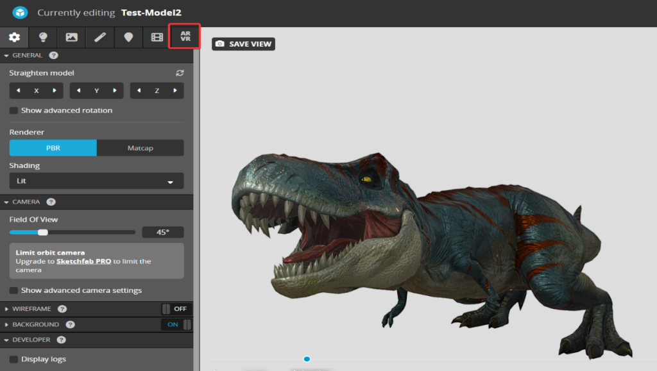Rotate model right on Y axis
This screenshot has width=657, height=371.
(x=115, y=90)
